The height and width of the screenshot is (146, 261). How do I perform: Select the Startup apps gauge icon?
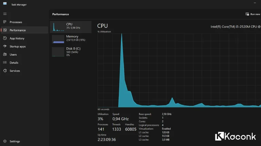[5, 46]
